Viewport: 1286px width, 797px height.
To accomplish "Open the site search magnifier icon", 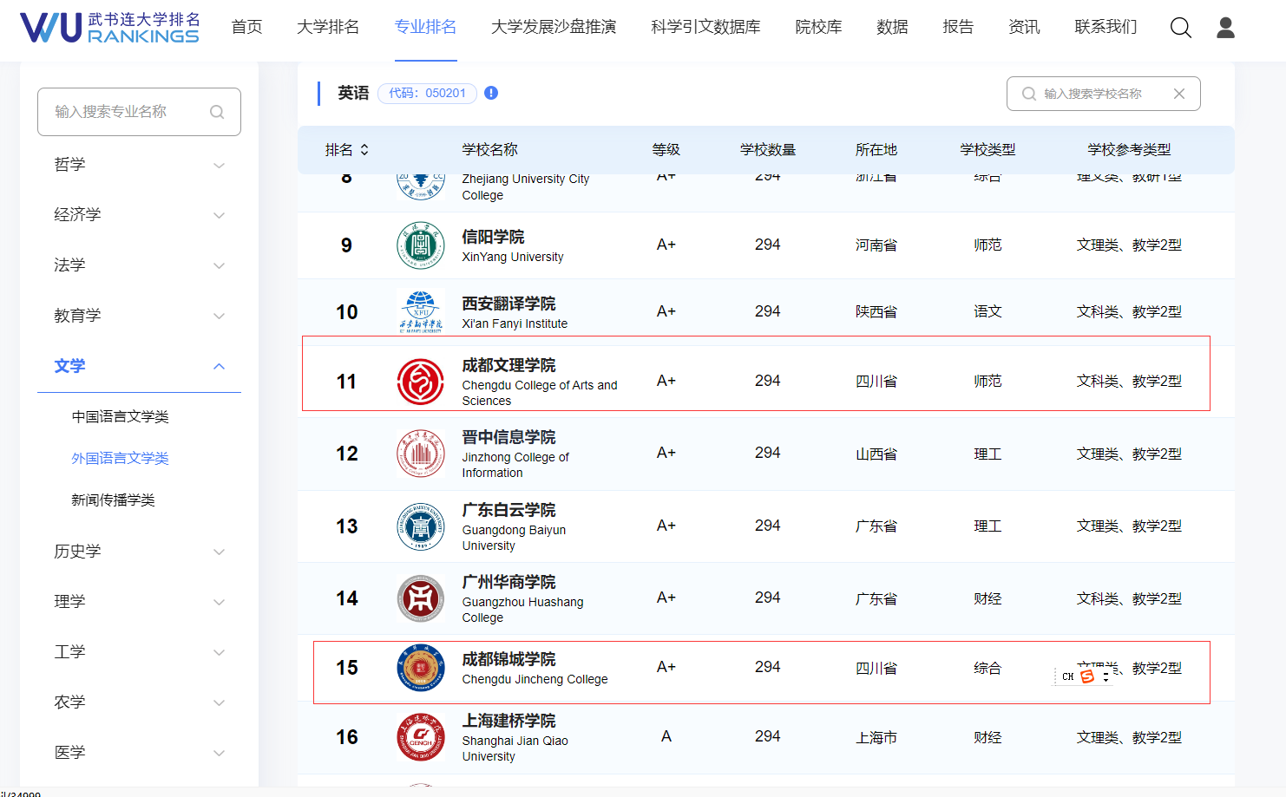I will [1180, 28].
